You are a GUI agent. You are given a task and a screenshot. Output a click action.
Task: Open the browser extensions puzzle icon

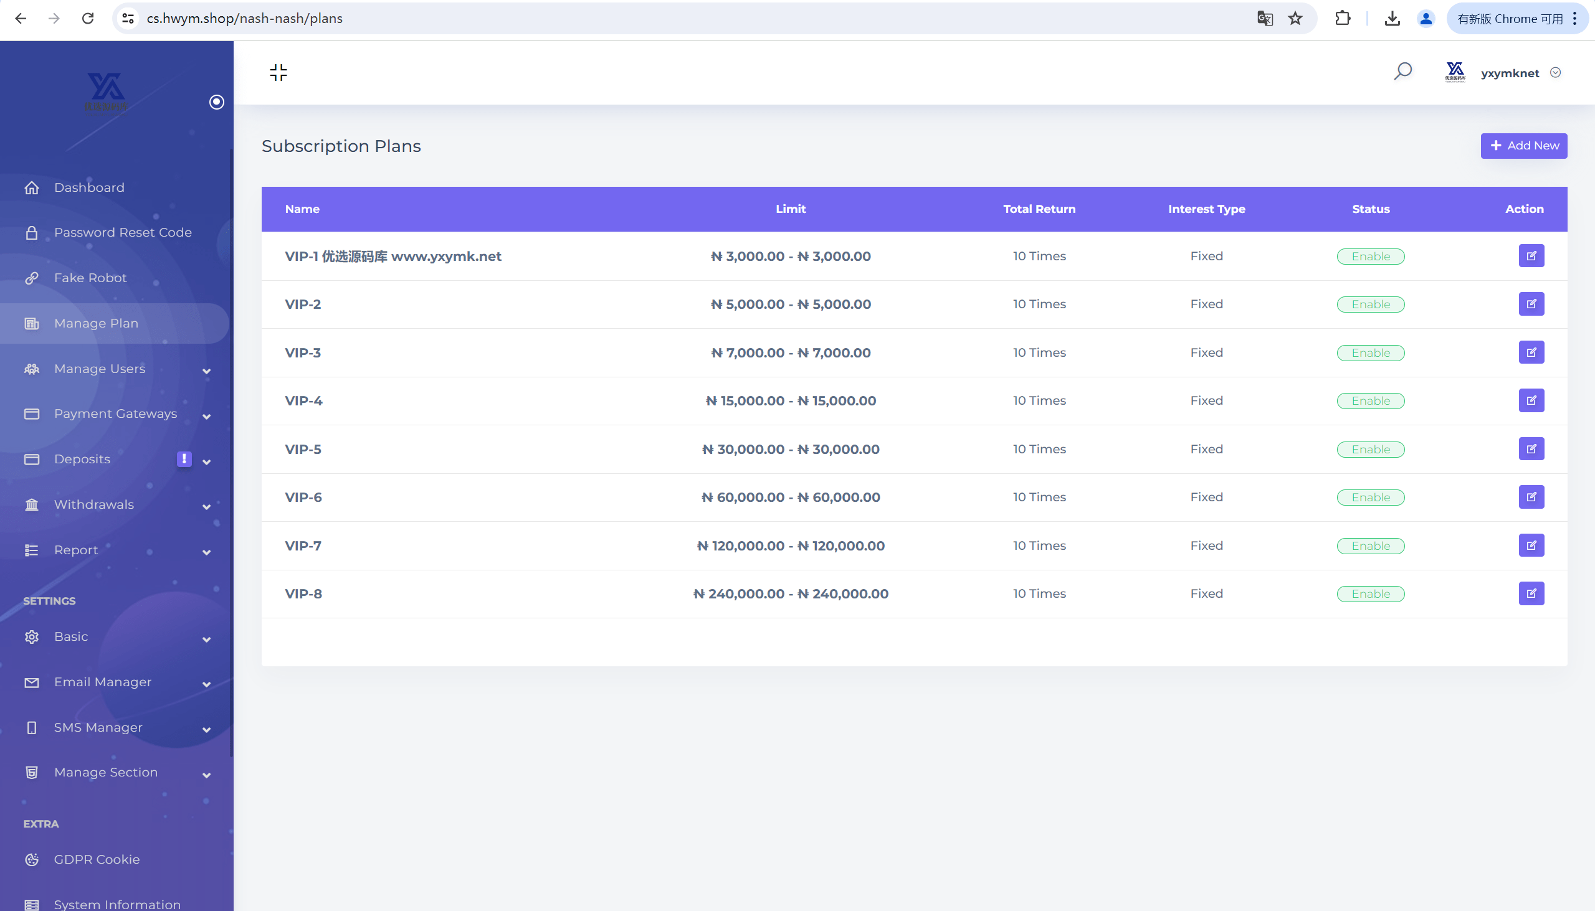1342,19
